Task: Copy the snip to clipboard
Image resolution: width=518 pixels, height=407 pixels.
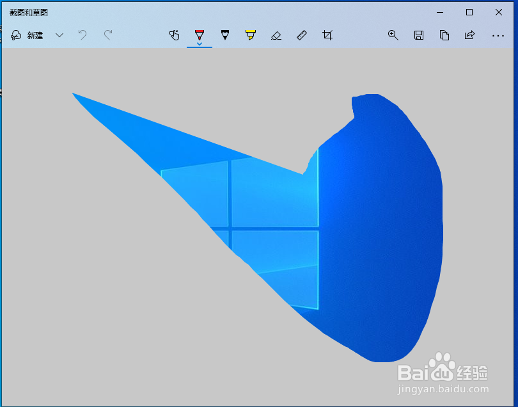Action: [x=444, y=35]
